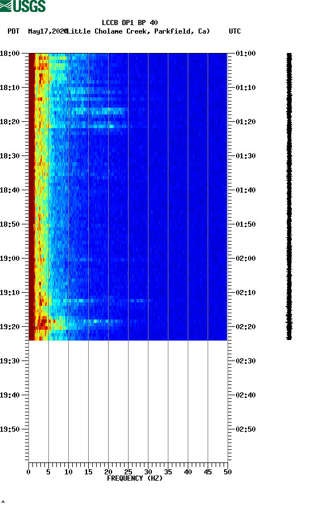Click the 19:40 PDT time label
The image size is (314, 508).
(10, 395)
